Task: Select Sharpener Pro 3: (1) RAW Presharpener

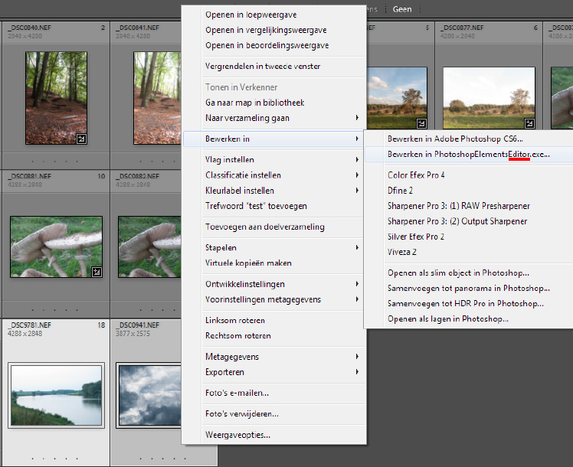Action: point(470,206)
